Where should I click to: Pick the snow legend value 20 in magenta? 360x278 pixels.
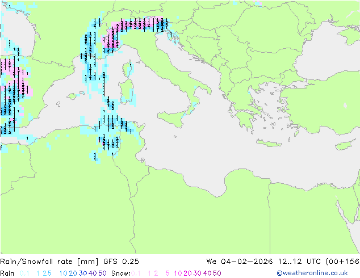[x=187, y=273]
